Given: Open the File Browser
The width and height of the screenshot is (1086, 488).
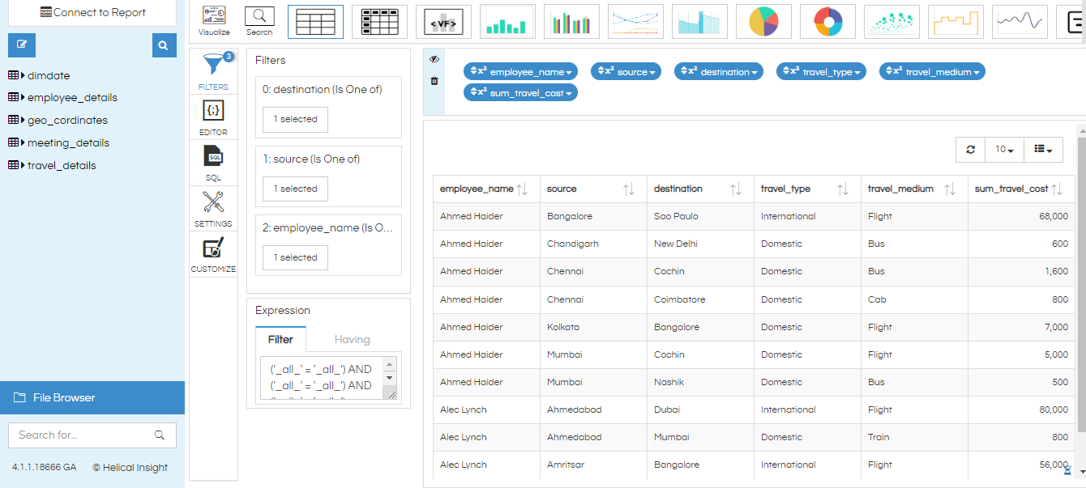Looking at the screenshot, I should (92, 397).
